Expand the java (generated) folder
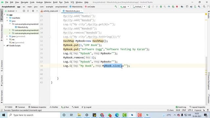The width and height of the screenshot is (210, 118). click(7, 36)
